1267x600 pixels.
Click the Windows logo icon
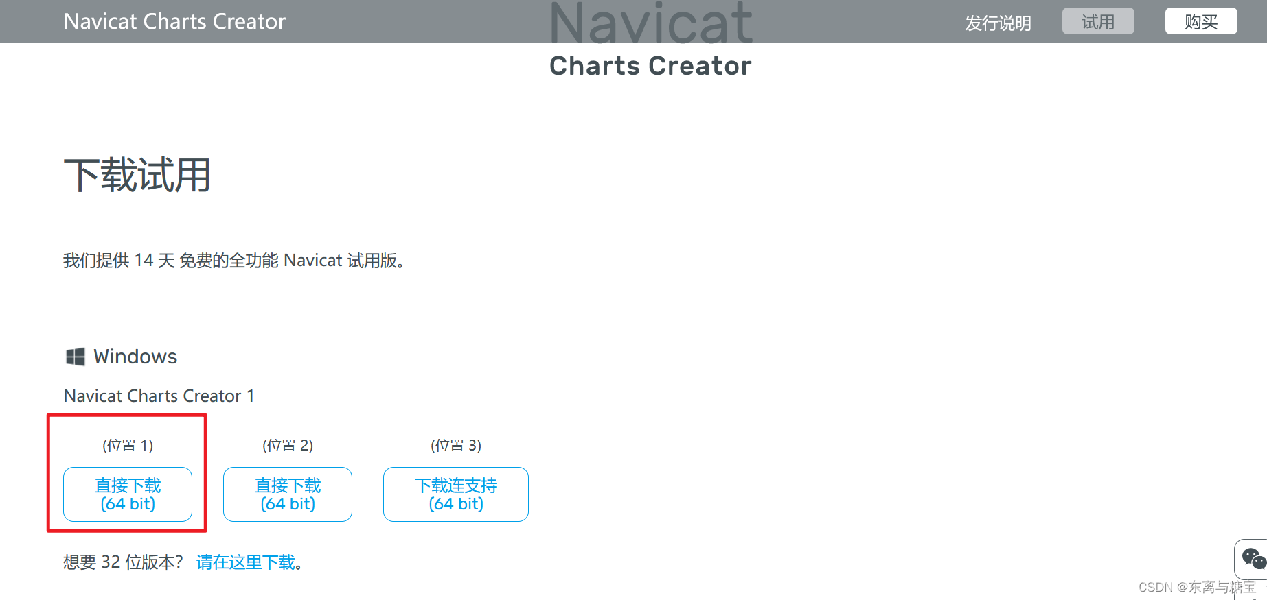click(x=76, y=357)
